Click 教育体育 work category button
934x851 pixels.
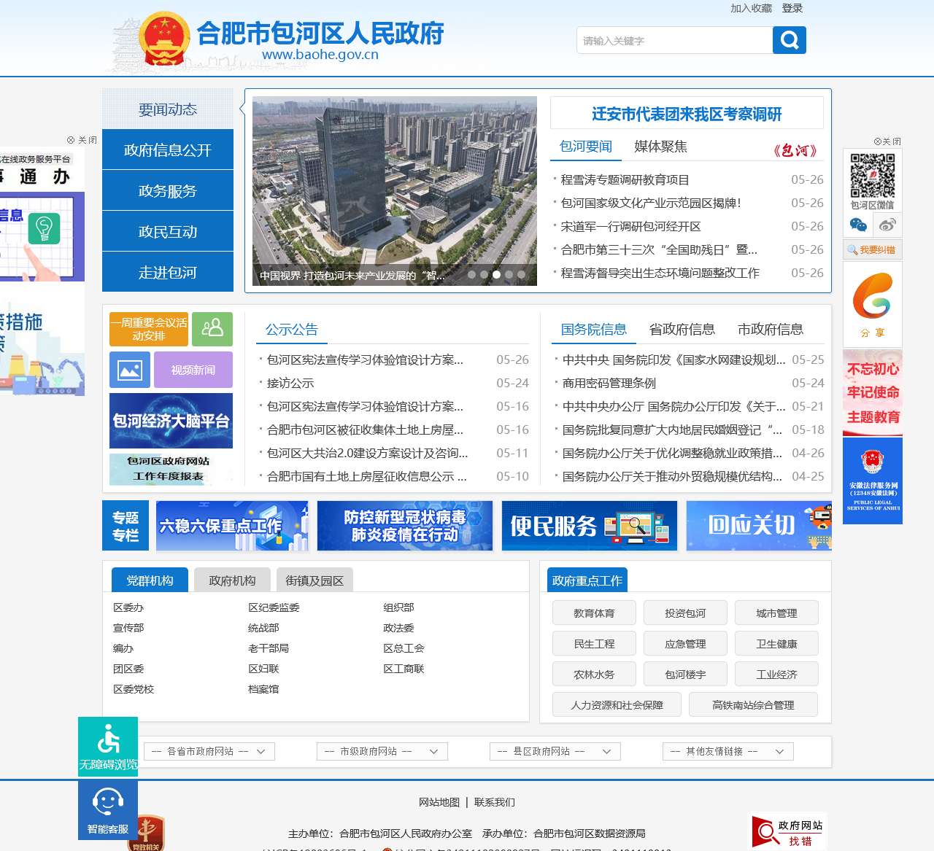pyautogui.click(x=594, y=613)
